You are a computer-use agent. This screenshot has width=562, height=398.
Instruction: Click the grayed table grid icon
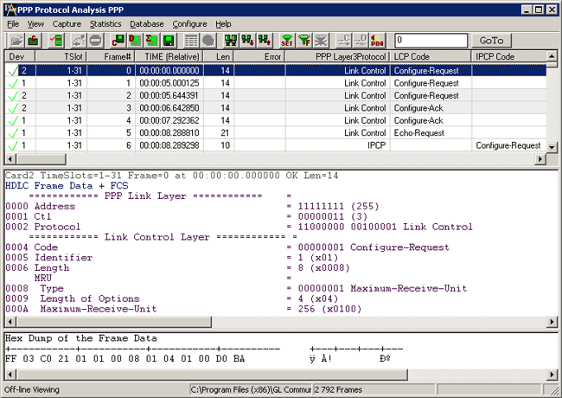point(191,41)
